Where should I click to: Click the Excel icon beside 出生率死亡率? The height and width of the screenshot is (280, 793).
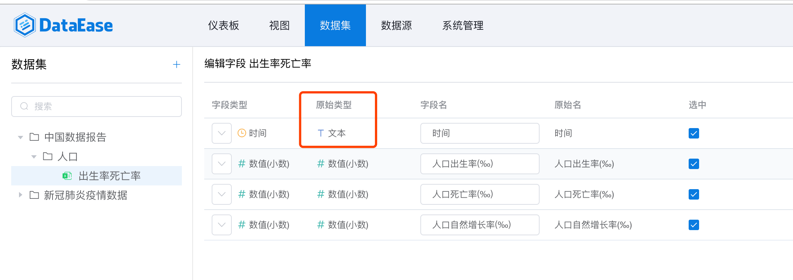click(x=67, y=176)
